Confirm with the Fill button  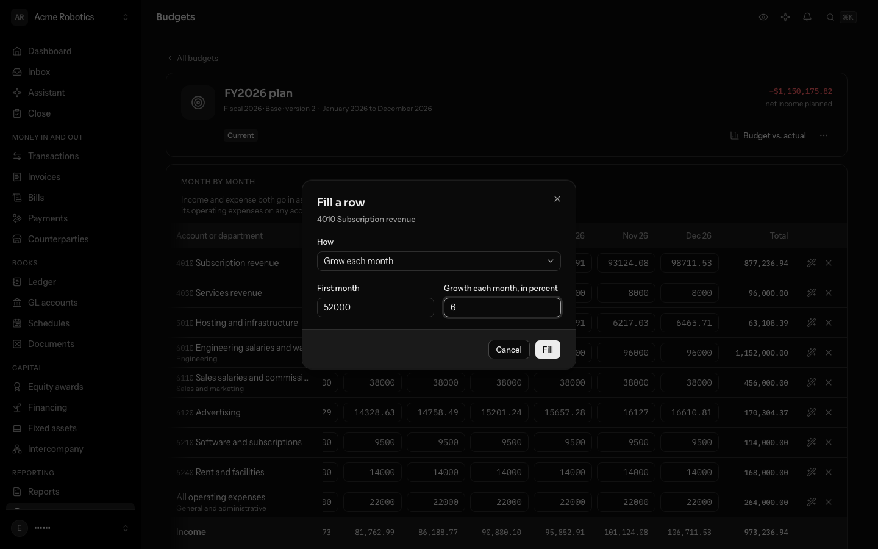click(548, 350)
